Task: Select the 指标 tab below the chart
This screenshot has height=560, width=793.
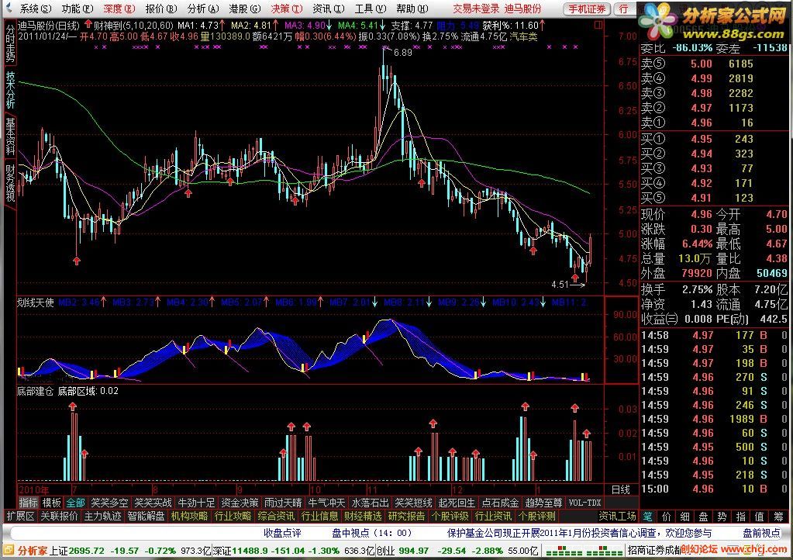Action: tap(29, 503)
